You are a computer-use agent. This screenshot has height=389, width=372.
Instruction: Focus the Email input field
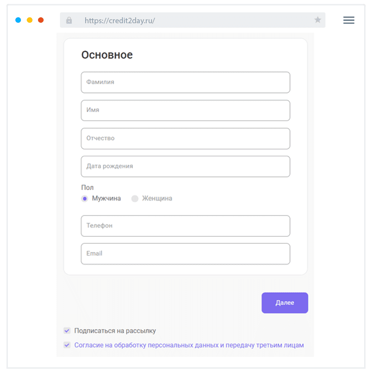click(x=185, y=254)
